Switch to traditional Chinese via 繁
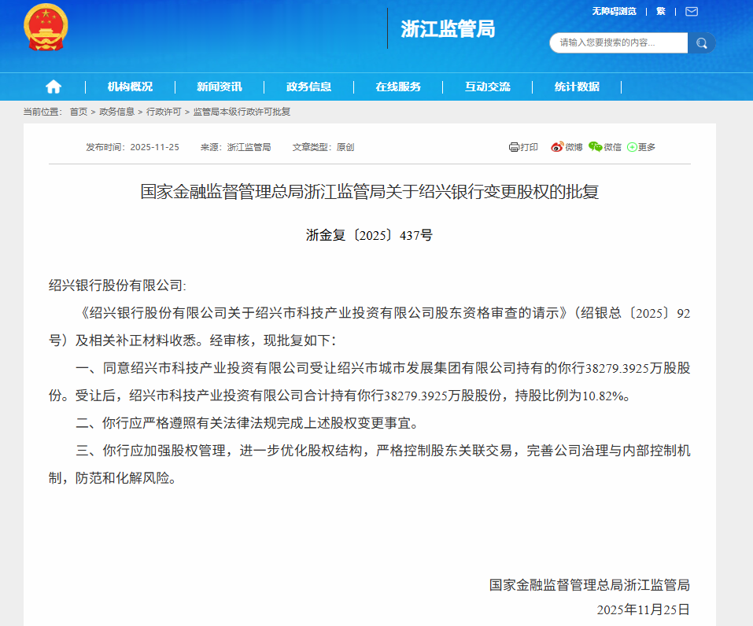Screen dimensions: 753x626 (x=661, y=12)
